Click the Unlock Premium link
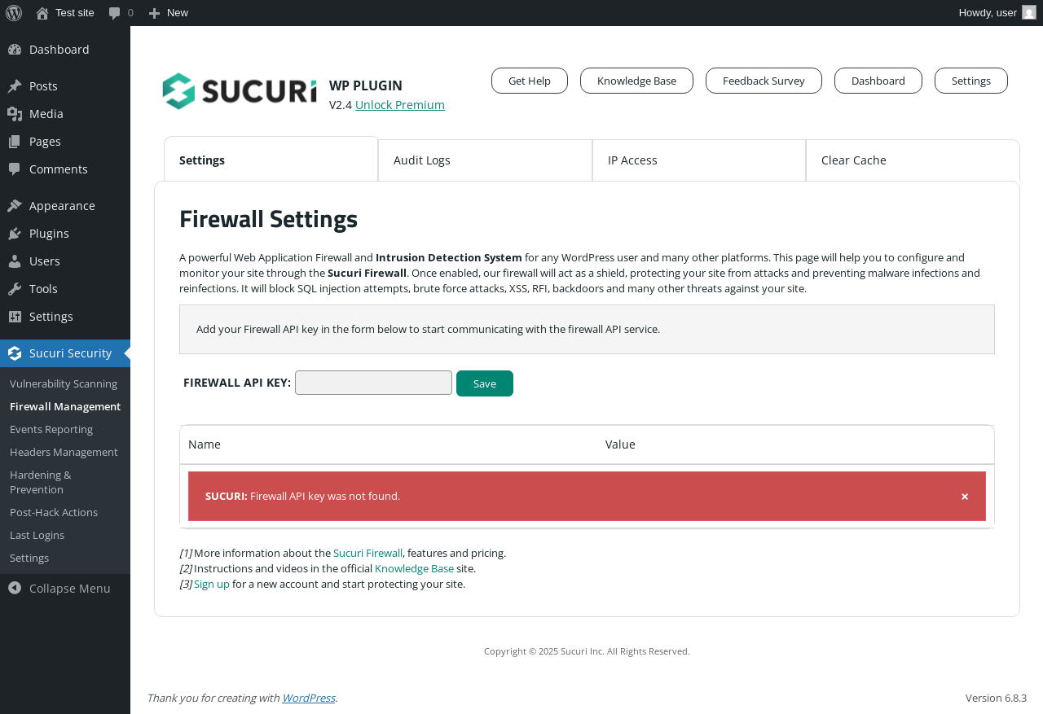 coord(400,105)
